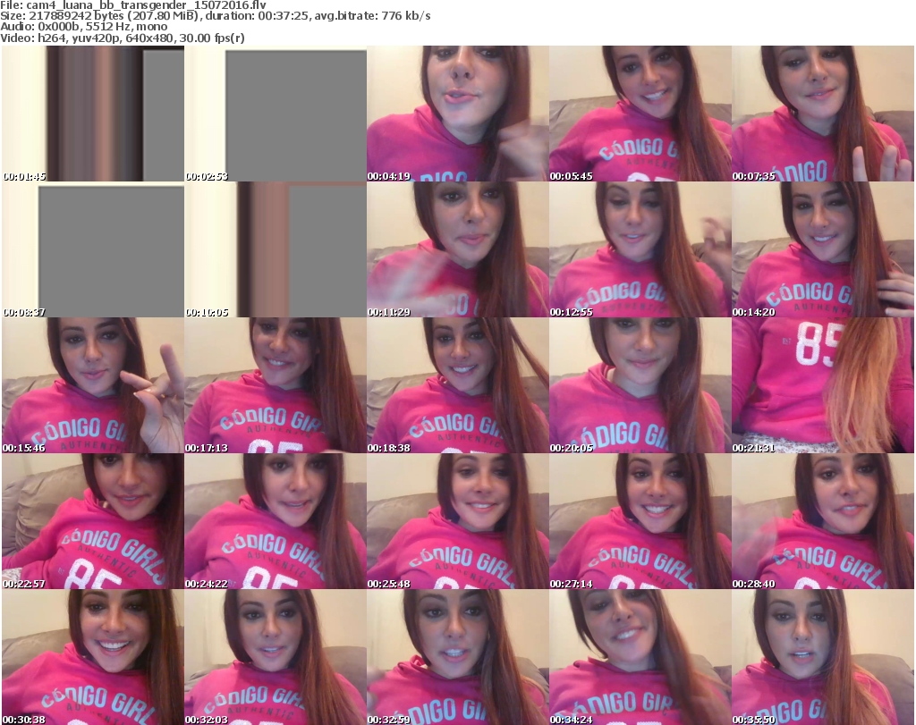Open the thumbnail marked 00:27:14
The height and width of the screenshot is (725, 916).
tap(640, 521)
